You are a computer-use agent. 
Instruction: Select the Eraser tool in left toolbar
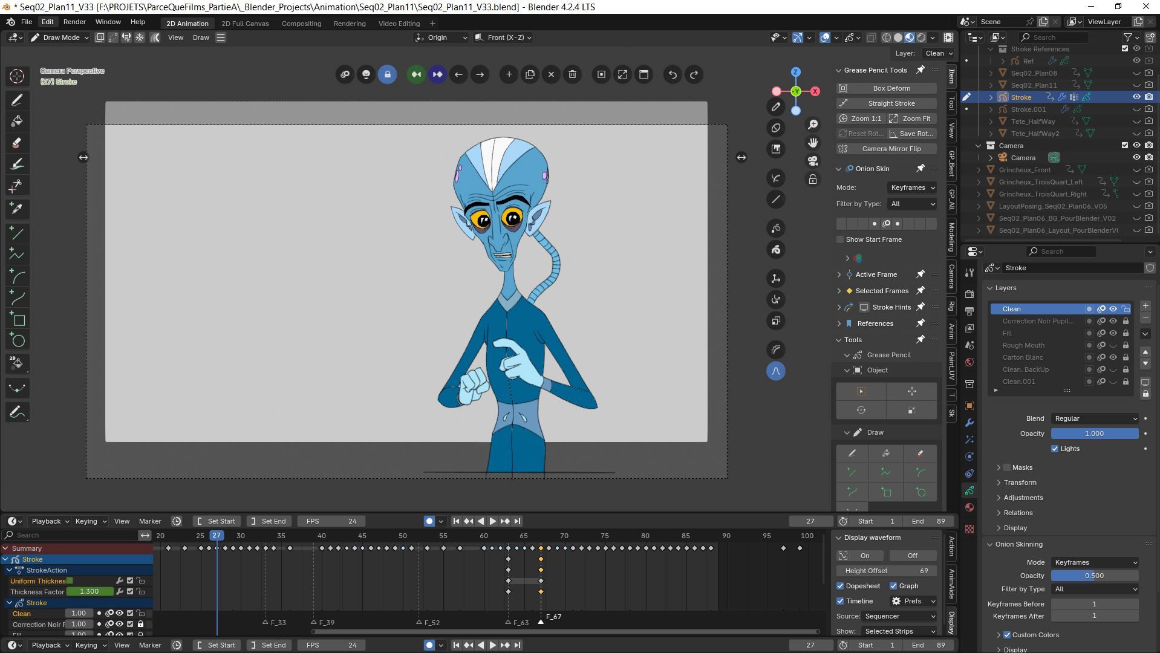coord(17,143)
